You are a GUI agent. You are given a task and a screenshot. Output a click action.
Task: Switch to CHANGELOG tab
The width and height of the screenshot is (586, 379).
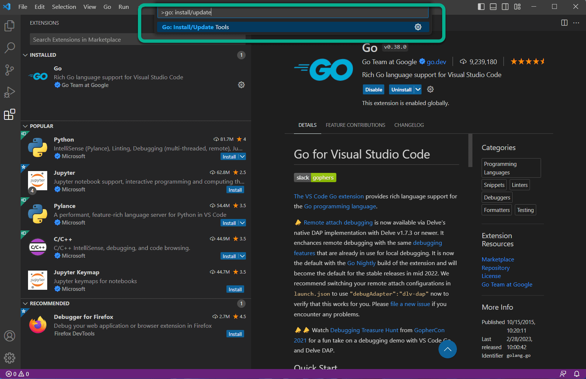click(409, 125)
